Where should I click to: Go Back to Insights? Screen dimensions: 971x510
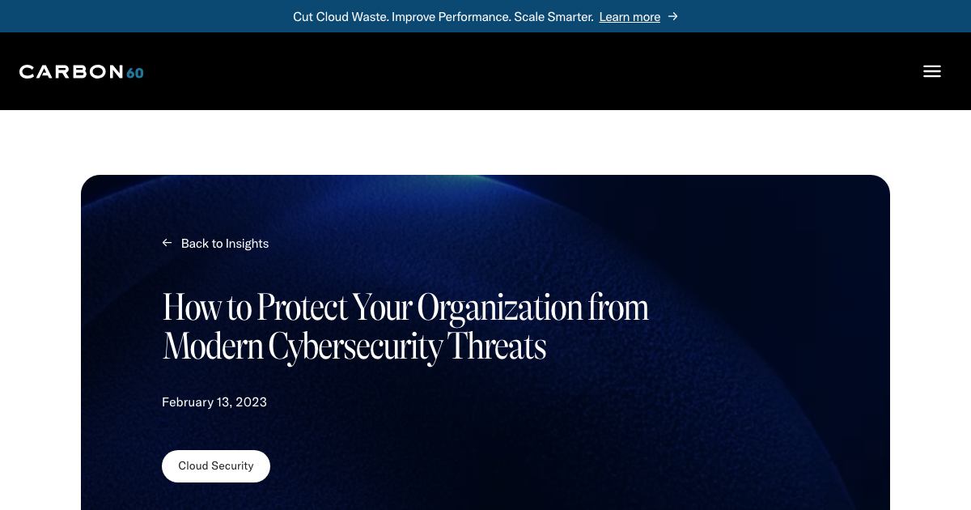click(x=225, y=243)
